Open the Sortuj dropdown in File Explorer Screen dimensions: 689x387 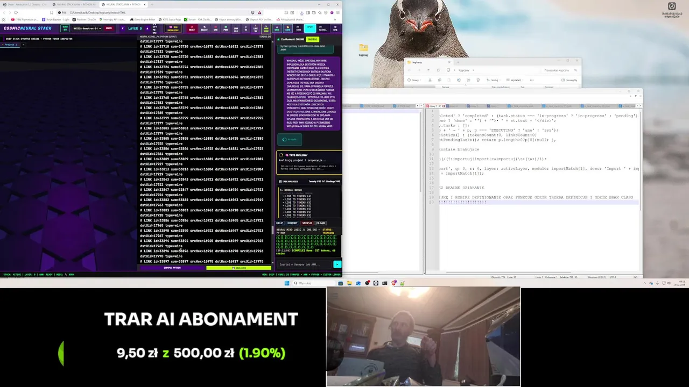[x=494, y=80]
